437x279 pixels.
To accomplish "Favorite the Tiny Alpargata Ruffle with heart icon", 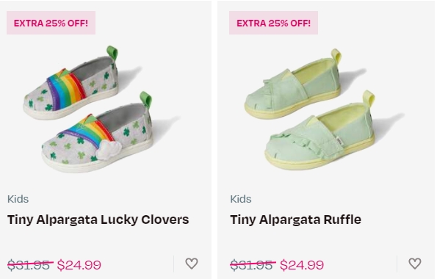I will pyautogui.click(x=415, y=264).
